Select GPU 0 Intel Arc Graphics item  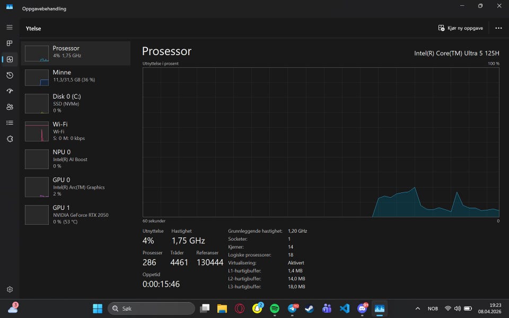[x=76, y=187]
